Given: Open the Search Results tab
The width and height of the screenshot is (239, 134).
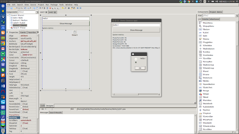Looking at the screenshot, I should (56, 112).
